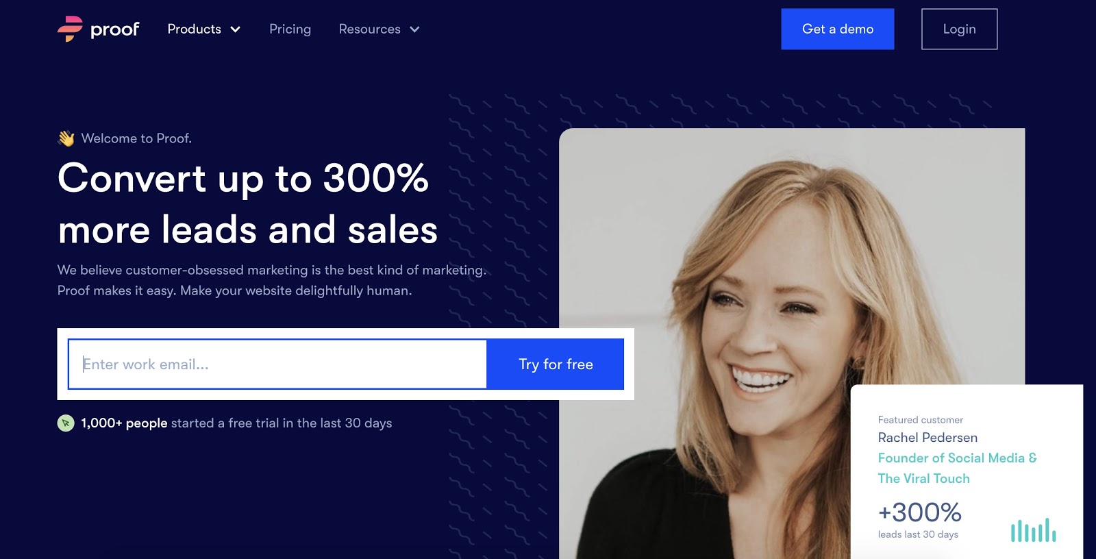Click the Rachel Pedersen customer name
The width and height of the screenshot is (1096, 559).
(927, 437)
